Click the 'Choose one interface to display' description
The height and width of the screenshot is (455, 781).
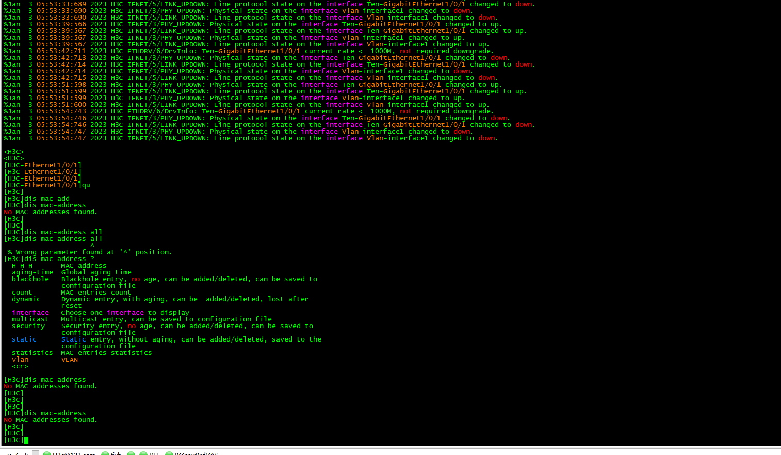tap(125, 313)
